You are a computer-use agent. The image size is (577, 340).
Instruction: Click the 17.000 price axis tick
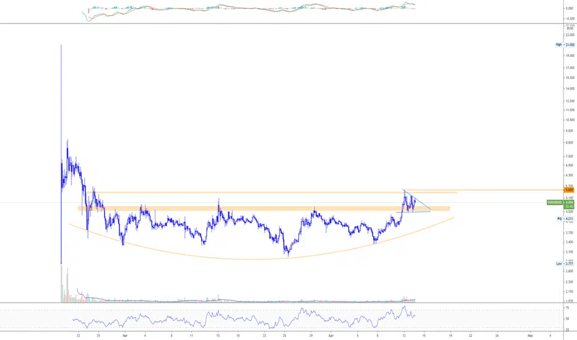(x=570, y=67)
